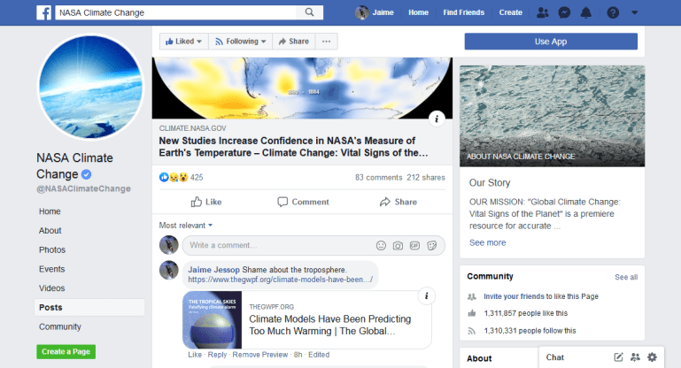Open the Videos page section
Image resolution: width=681 pixels, height=368 pixels.
[51, 288]
